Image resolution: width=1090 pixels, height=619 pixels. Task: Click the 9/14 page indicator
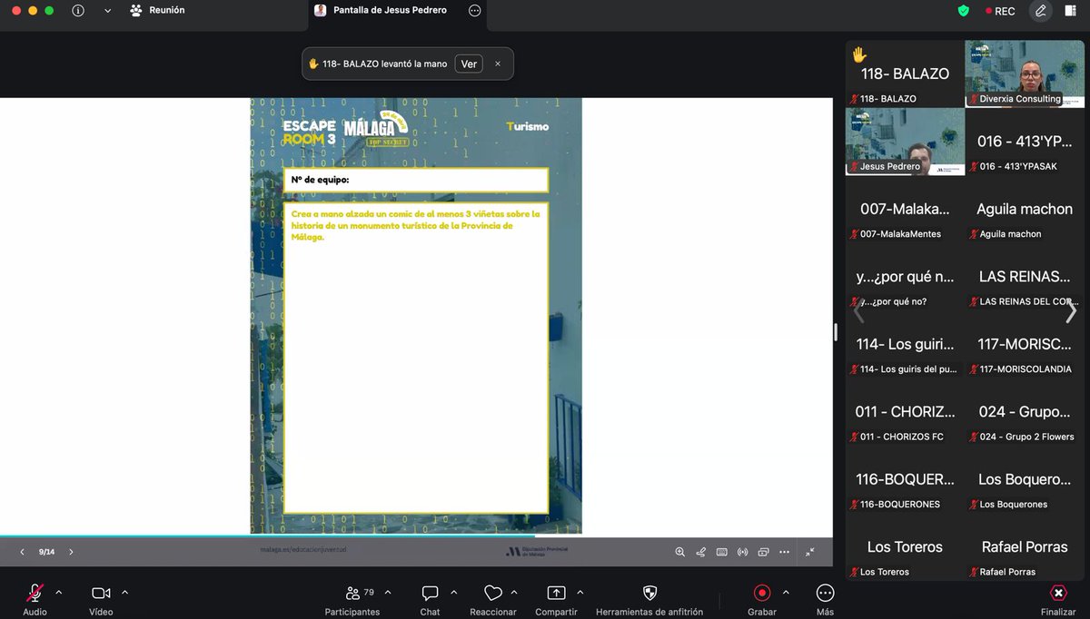click(x=46, y=552)
